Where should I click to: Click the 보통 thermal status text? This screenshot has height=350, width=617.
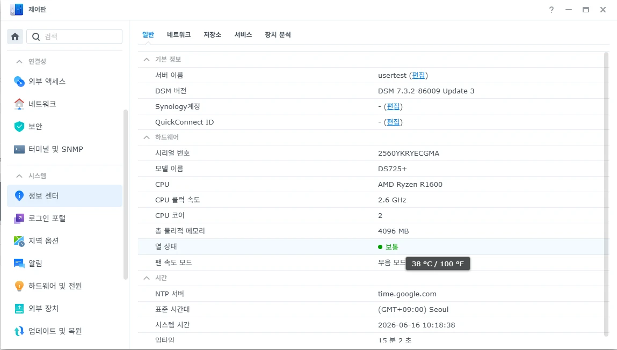click(x=392, y=247)
